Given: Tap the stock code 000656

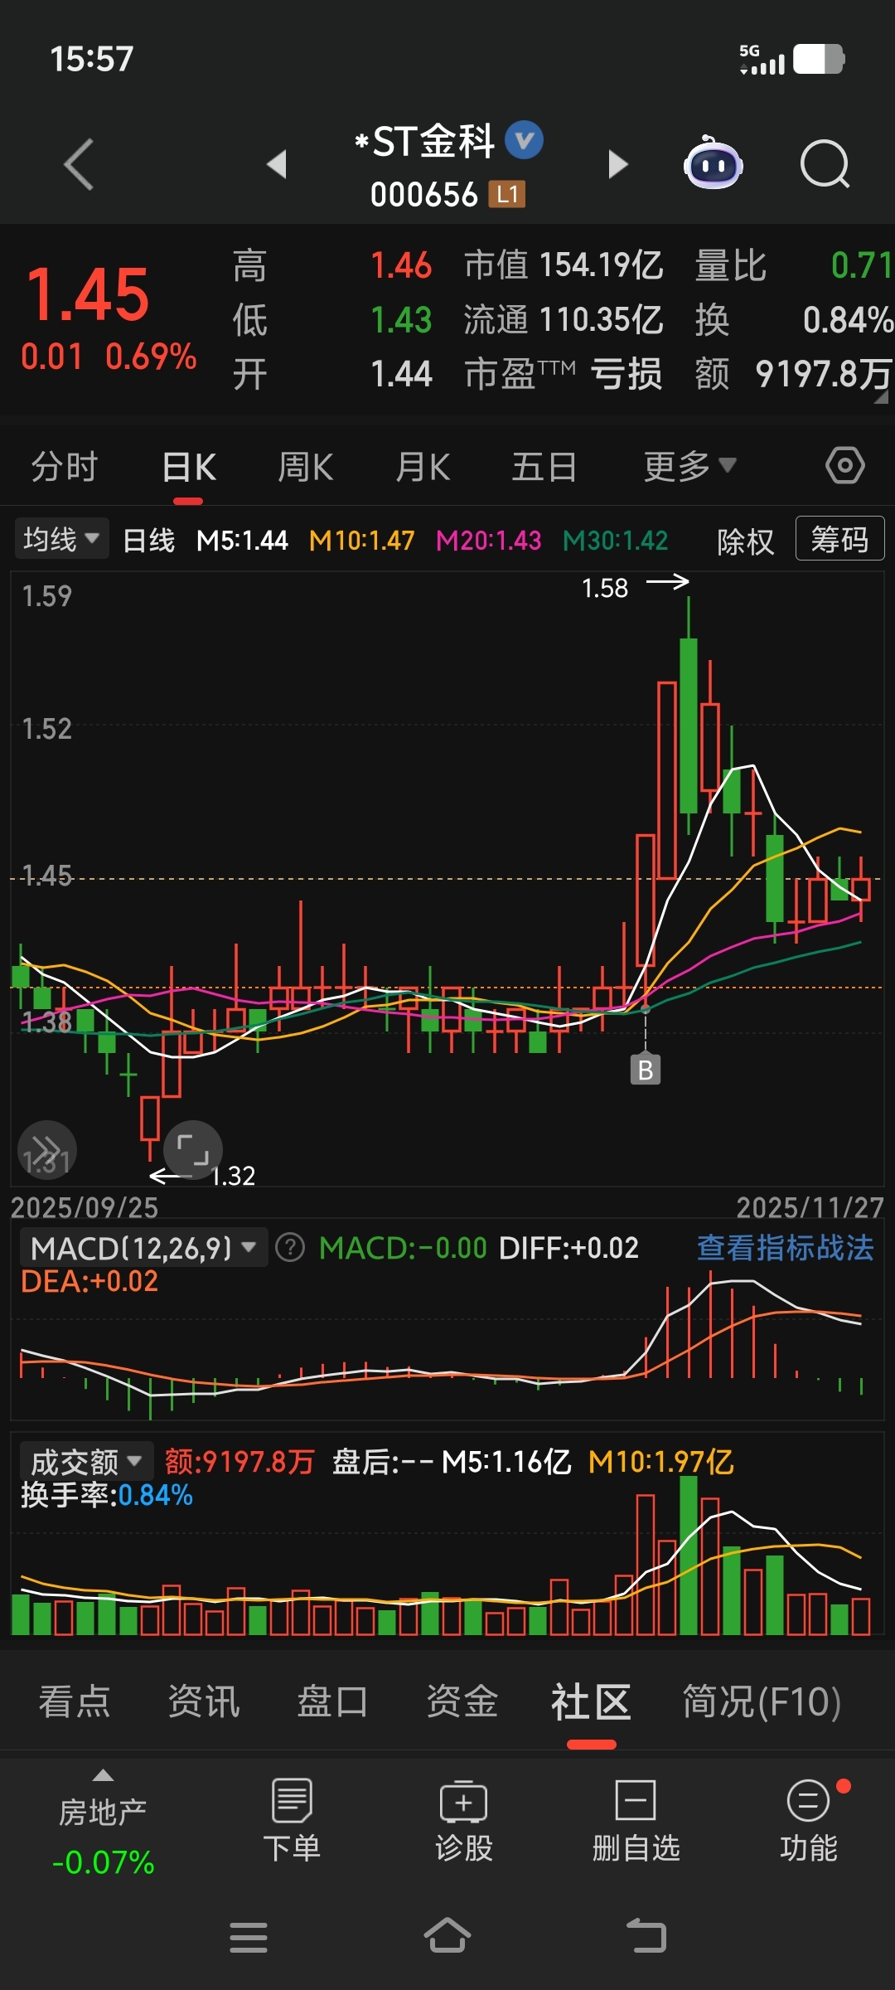Looking at the screenshot, I should (423, 195).
